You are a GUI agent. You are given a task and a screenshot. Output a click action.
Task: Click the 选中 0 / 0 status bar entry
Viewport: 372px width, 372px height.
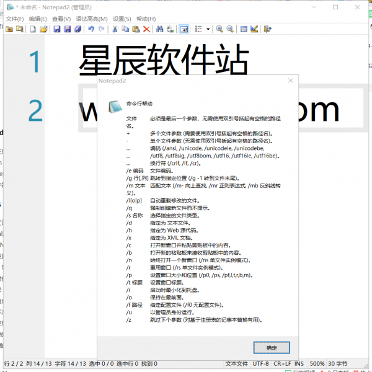[x=101, y=364]
